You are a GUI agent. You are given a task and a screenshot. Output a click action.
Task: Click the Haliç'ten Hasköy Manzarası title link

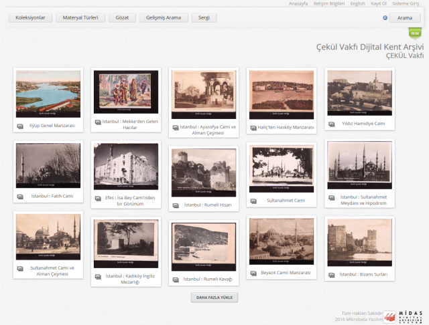pos(286,127)
